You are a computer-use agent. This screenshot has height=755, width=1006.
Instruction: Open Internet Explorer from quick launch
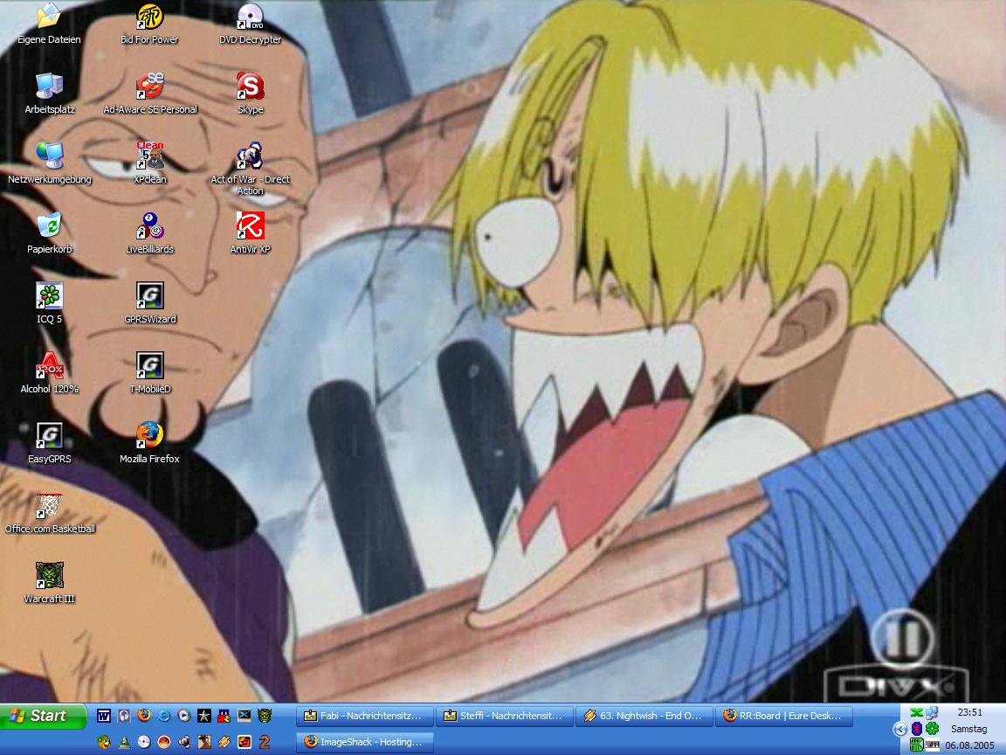(164, 715)
